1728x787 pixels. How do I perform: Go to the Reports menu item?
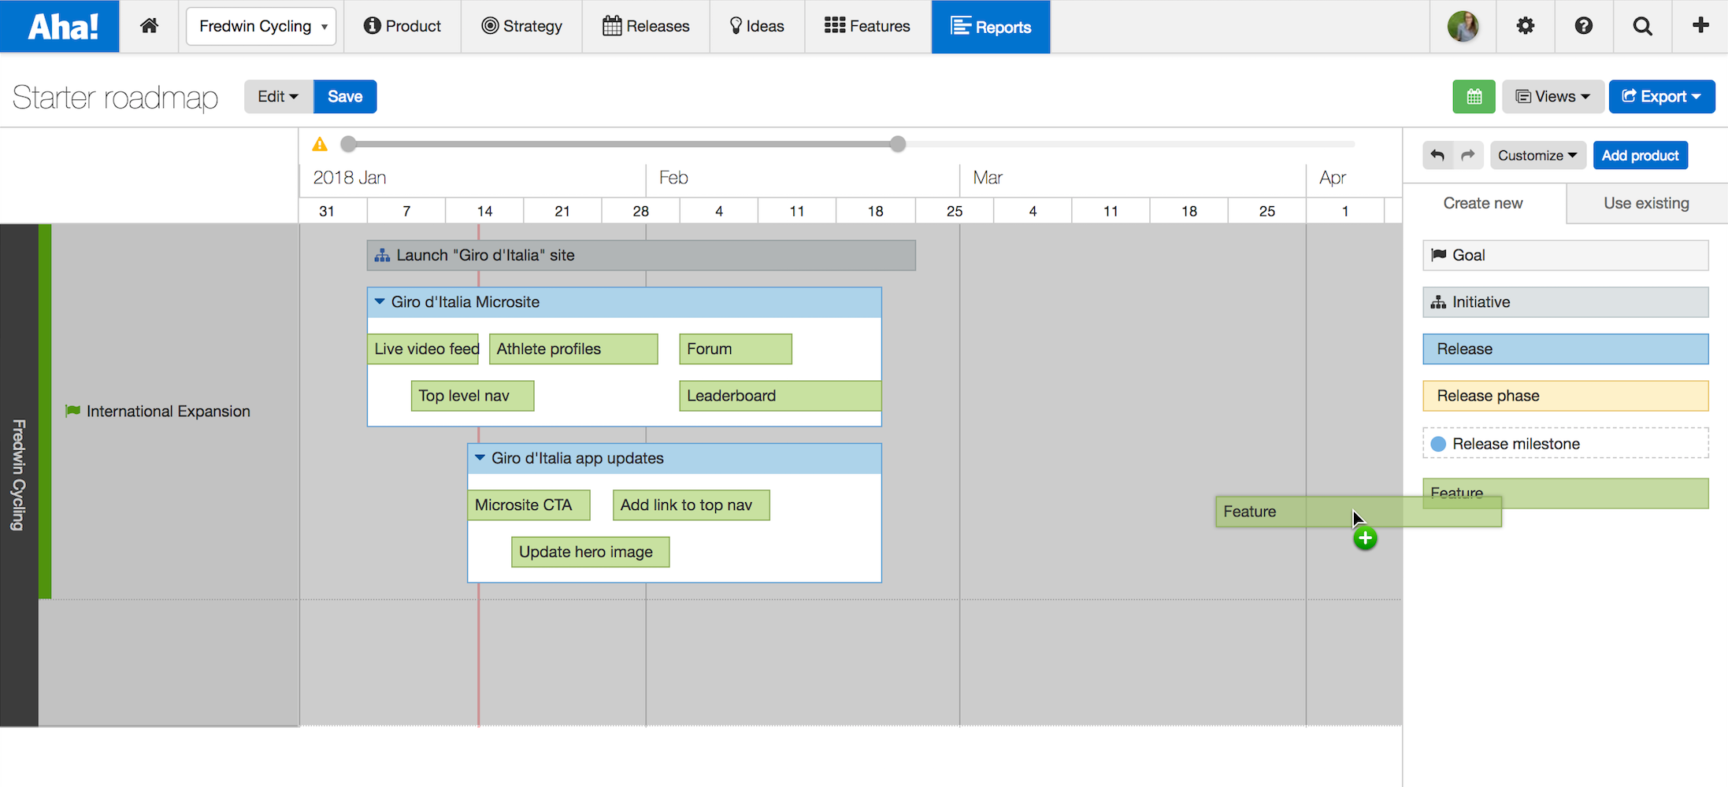coord(991,27)
